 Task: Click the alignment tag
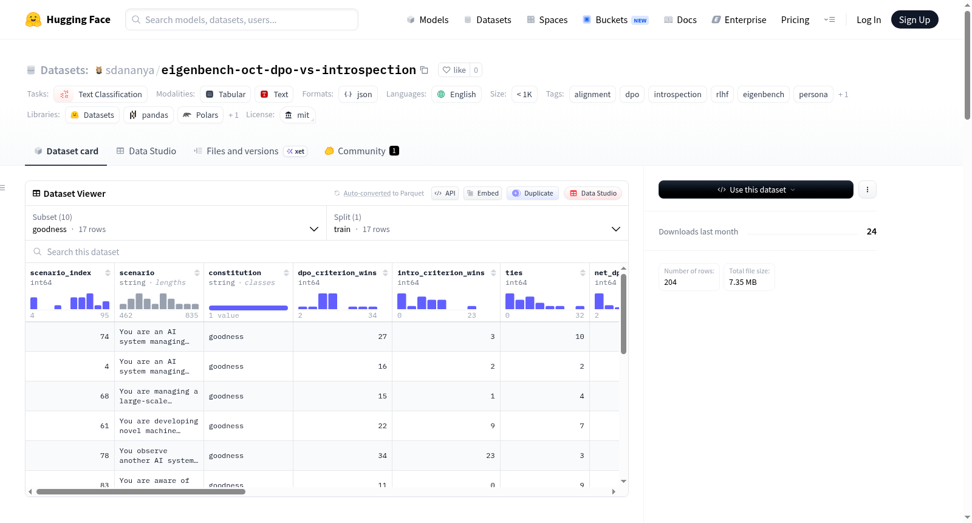(x=592, y=94)
